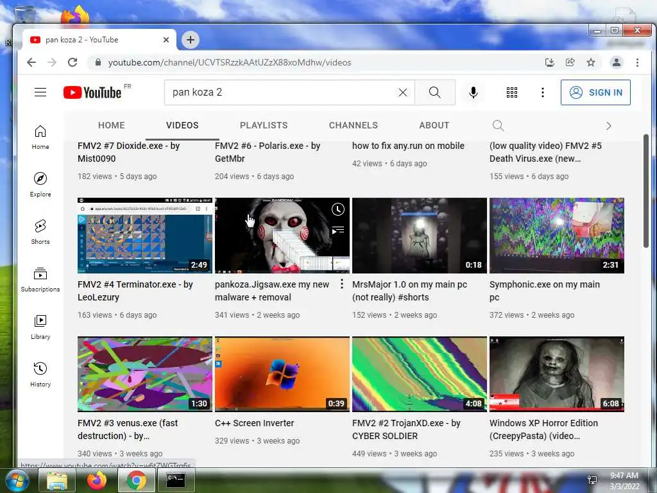Image resolution: width=657 pixels, height=493 pixels.
Task: Start voice search with the microphone icon
Action: pyautogui.click(x=474, y=92)
